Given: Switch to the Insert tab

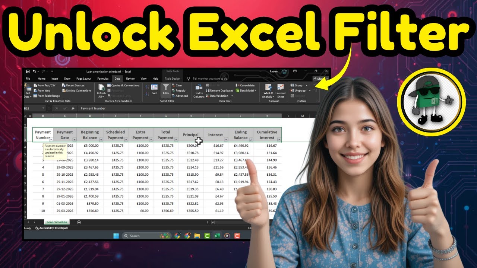Looking at the screenshot, I should 55,79.
